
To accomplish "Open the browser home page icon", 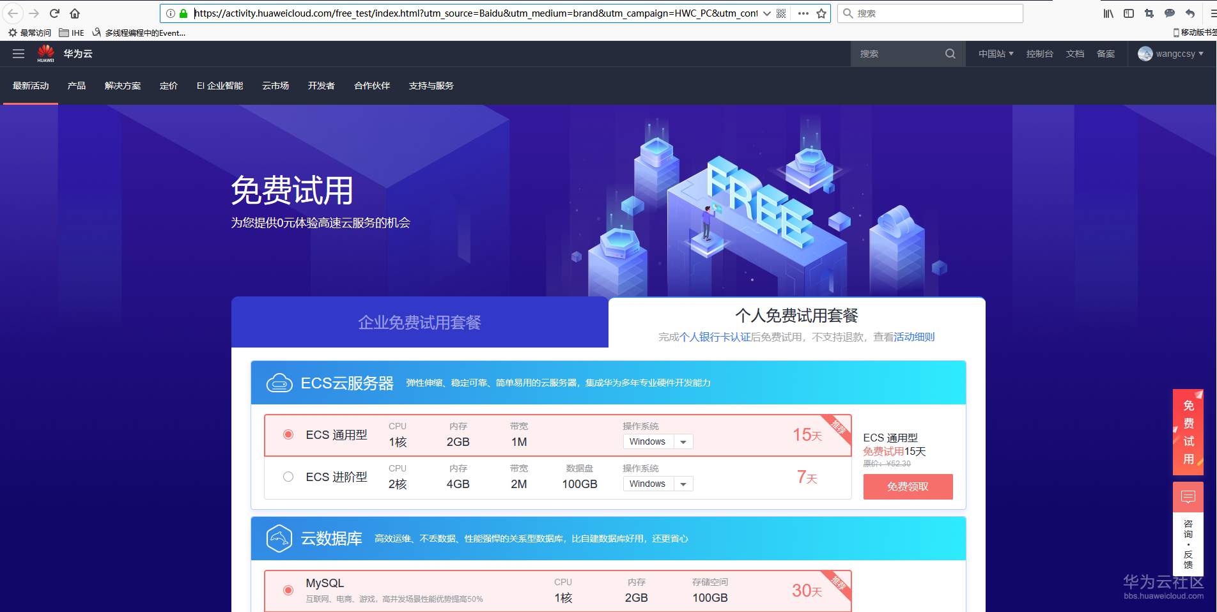I will click(x=75, y=13).
